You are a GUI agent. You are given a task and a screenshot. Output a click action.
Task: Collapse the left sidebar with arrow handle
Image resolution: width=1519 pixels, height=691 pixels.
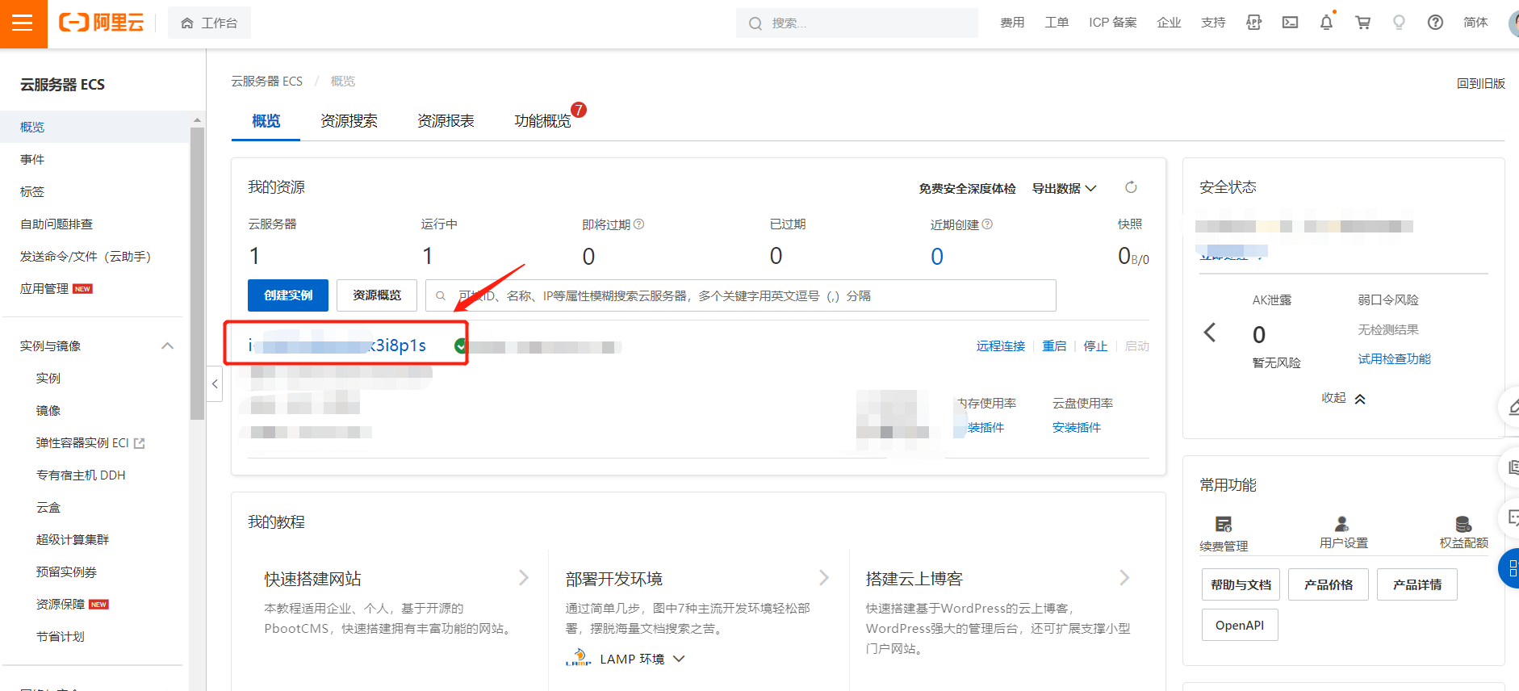[x=215, y=384]
